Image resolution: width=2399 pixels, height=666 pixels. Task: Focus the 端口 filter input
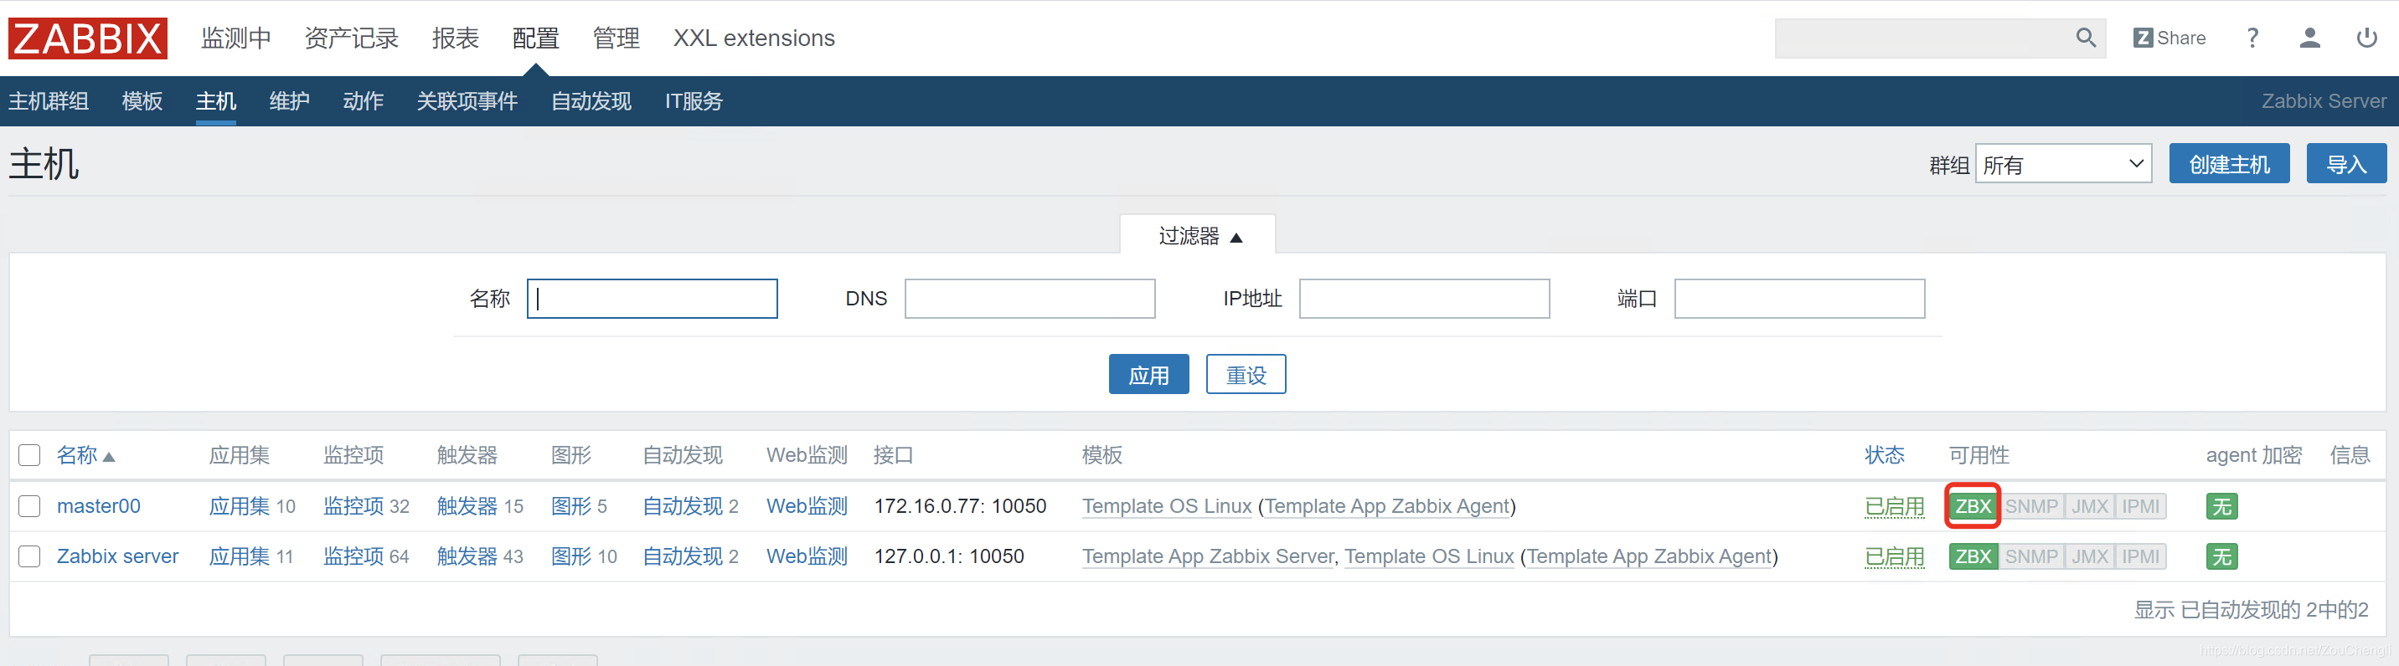click(x=1799, y=299)
